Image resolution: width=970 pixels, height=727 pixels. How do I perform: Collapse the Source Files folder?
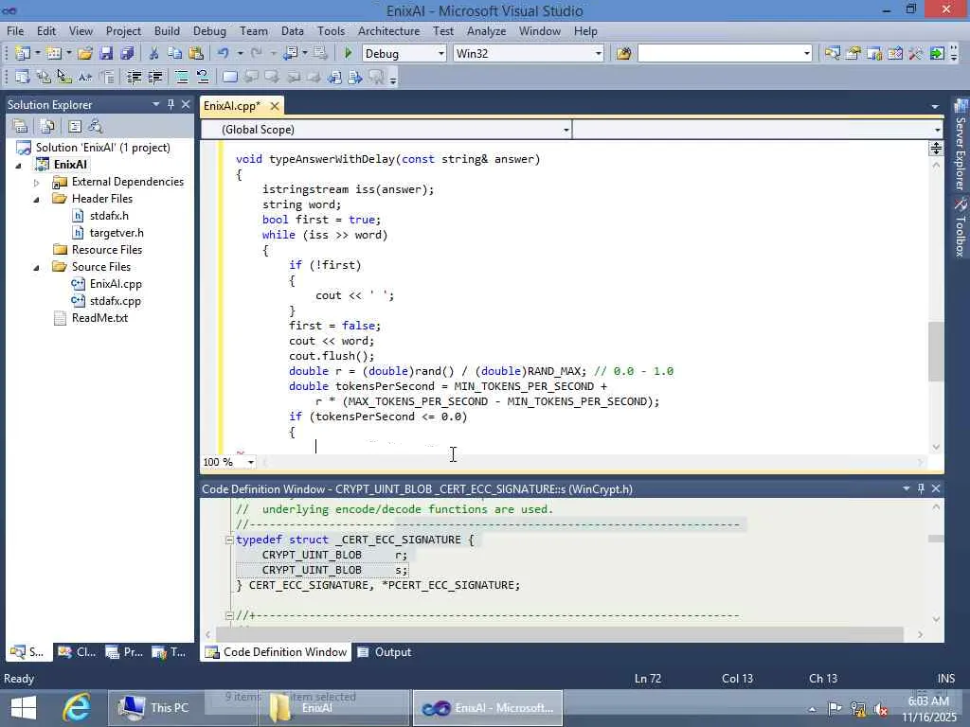point(37,267)
